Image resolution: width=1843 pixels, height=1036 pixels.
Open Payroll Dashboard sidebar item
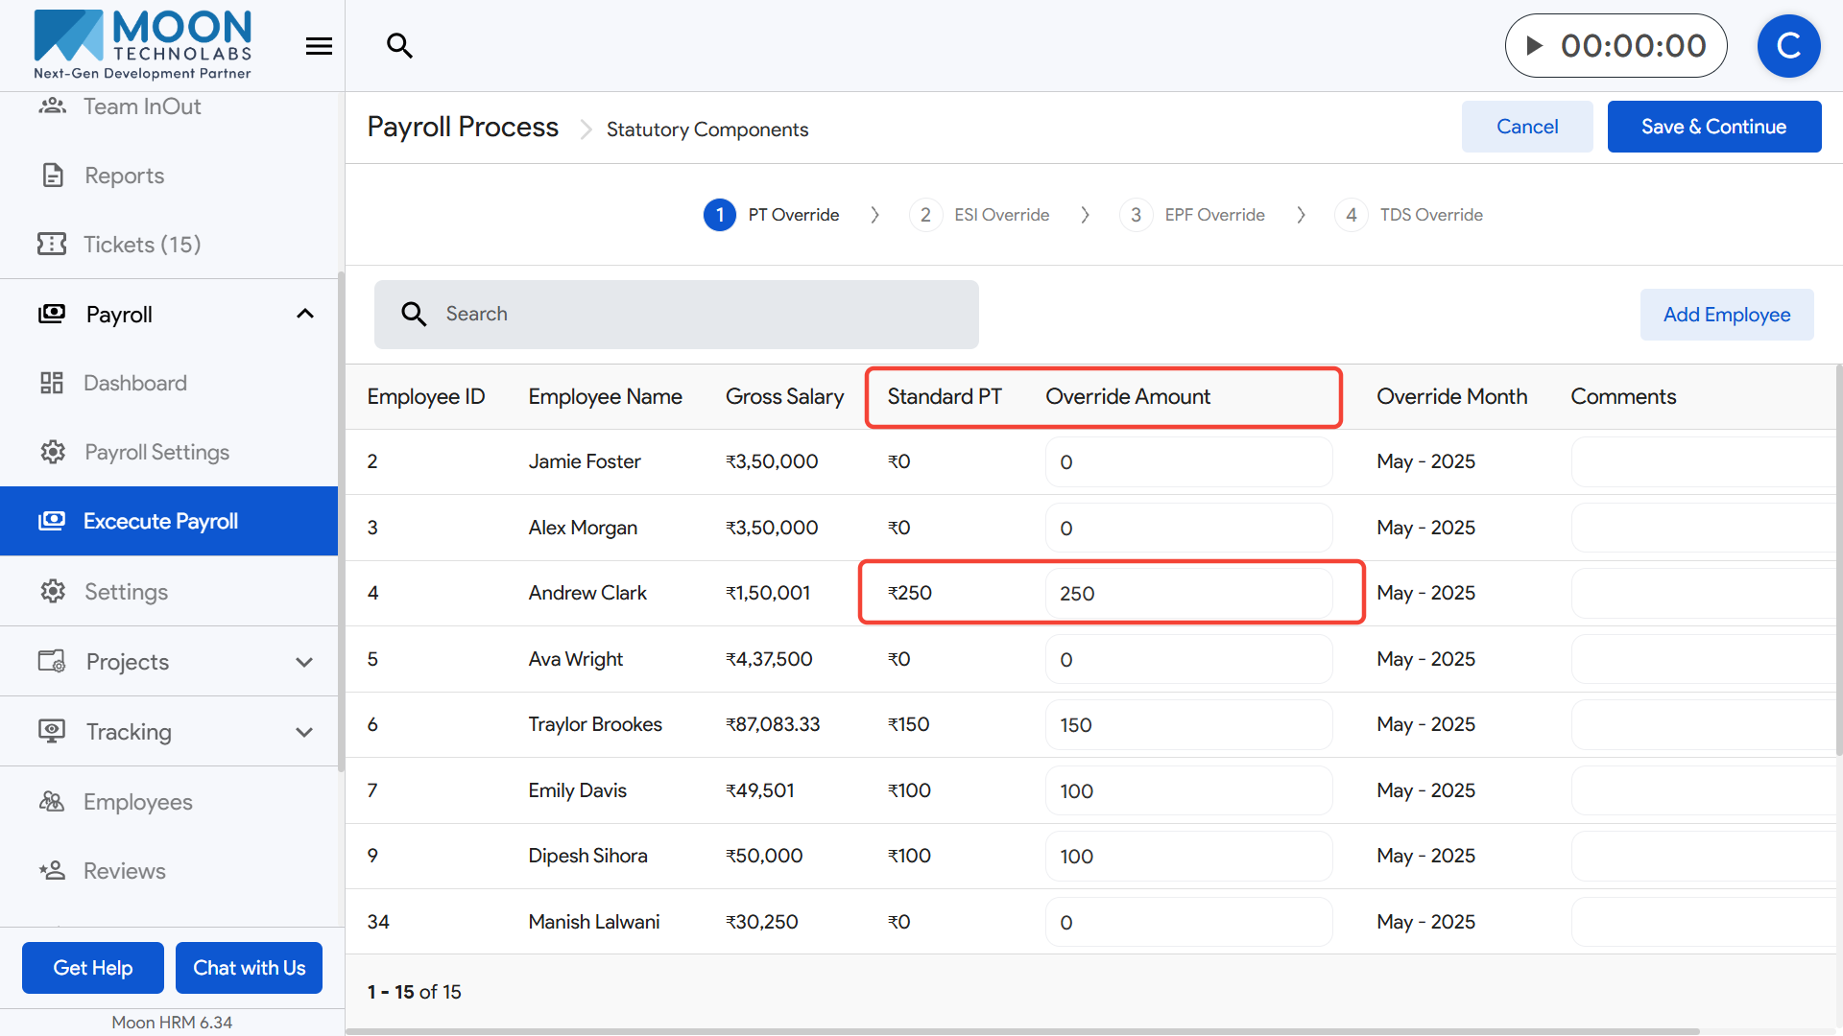click(134, 383)
